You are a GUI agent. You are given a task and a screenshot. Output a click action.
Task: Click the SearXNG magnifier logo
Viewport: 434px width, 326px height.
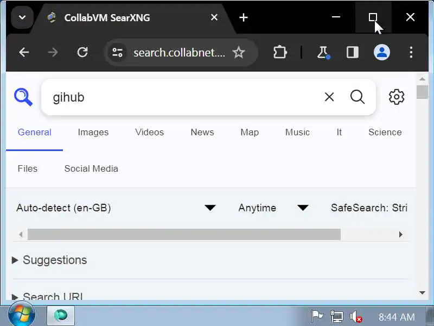(23, 97)
